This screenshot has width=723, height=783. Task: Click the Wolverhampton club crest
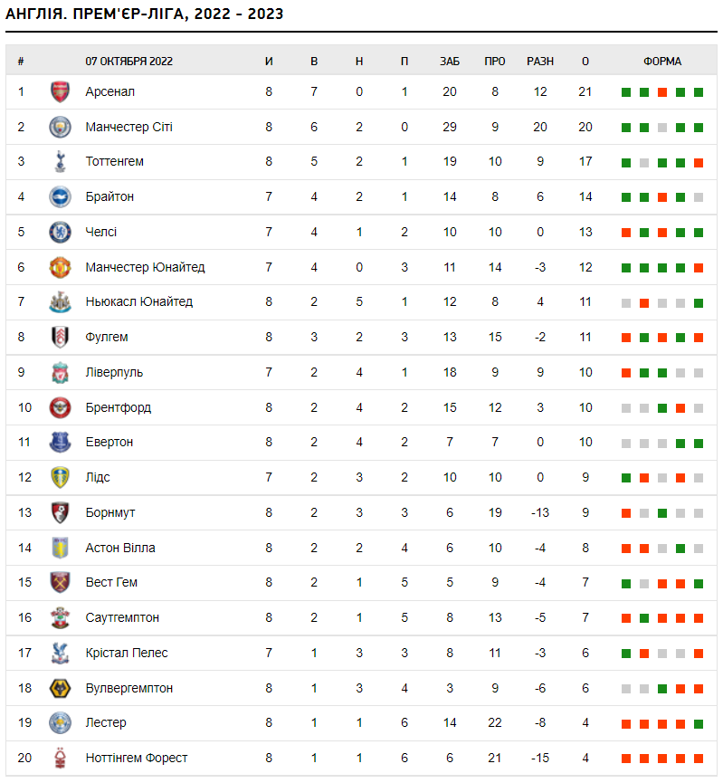click(x=60, y=688)
